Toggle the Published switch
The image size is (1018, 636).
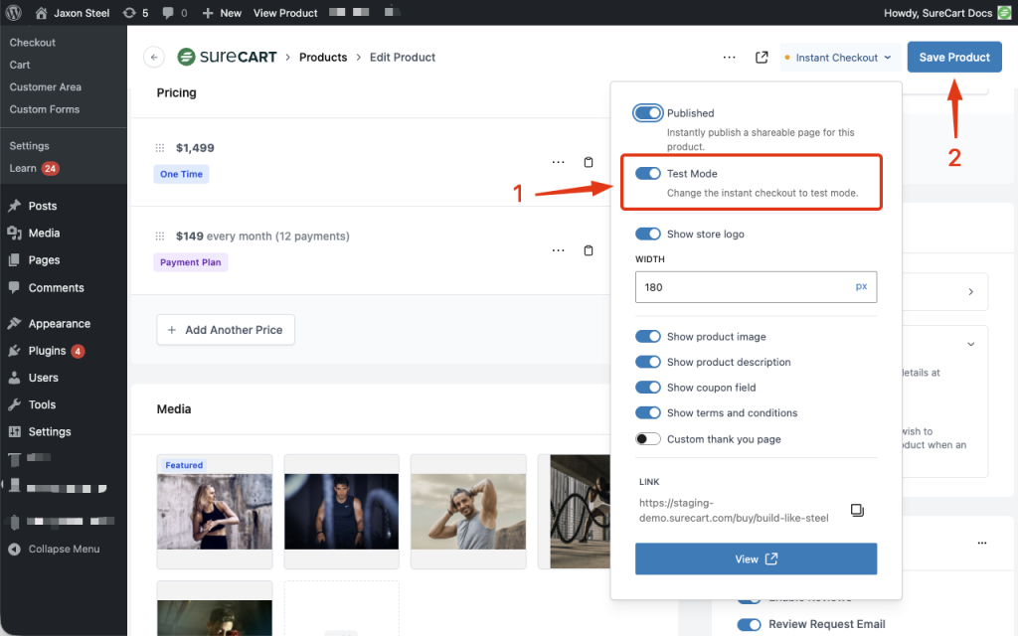click(647, 113)
